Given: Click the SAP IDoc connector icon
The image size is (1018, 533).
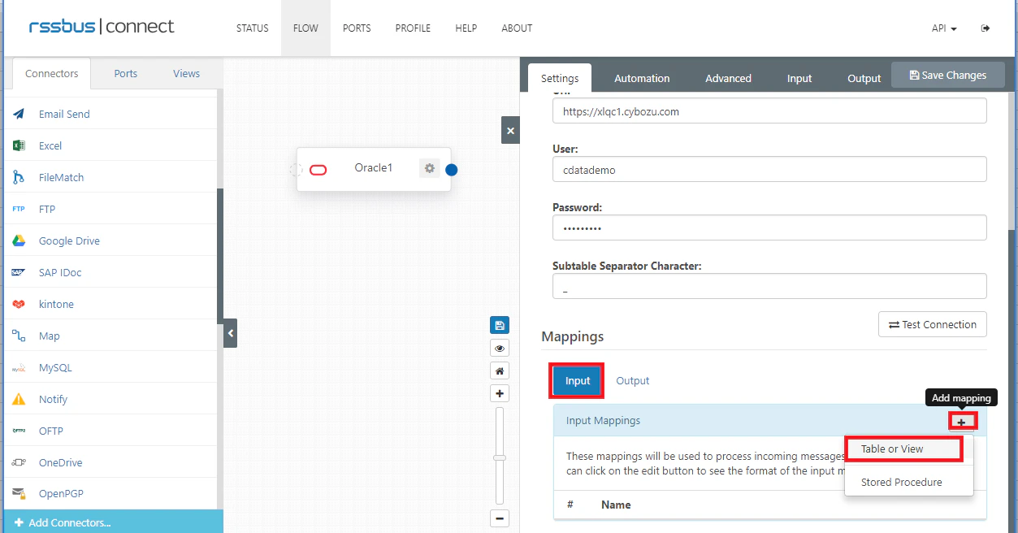Looking at the screenshot, I should coord(19,272).
